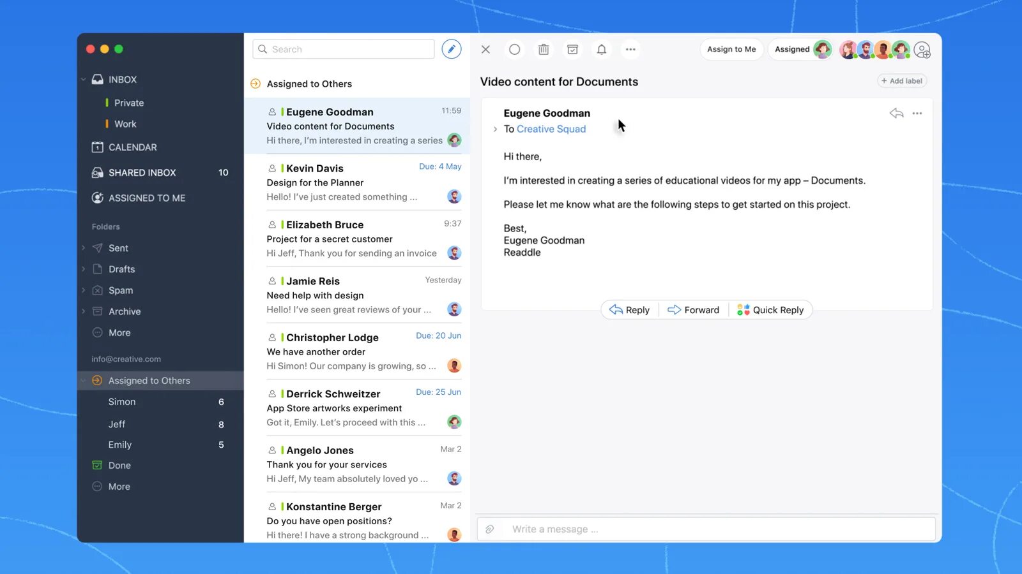Click Add label button
Image resolution: width=1022 pixels, height=574 pixels.
coord(902,81)
